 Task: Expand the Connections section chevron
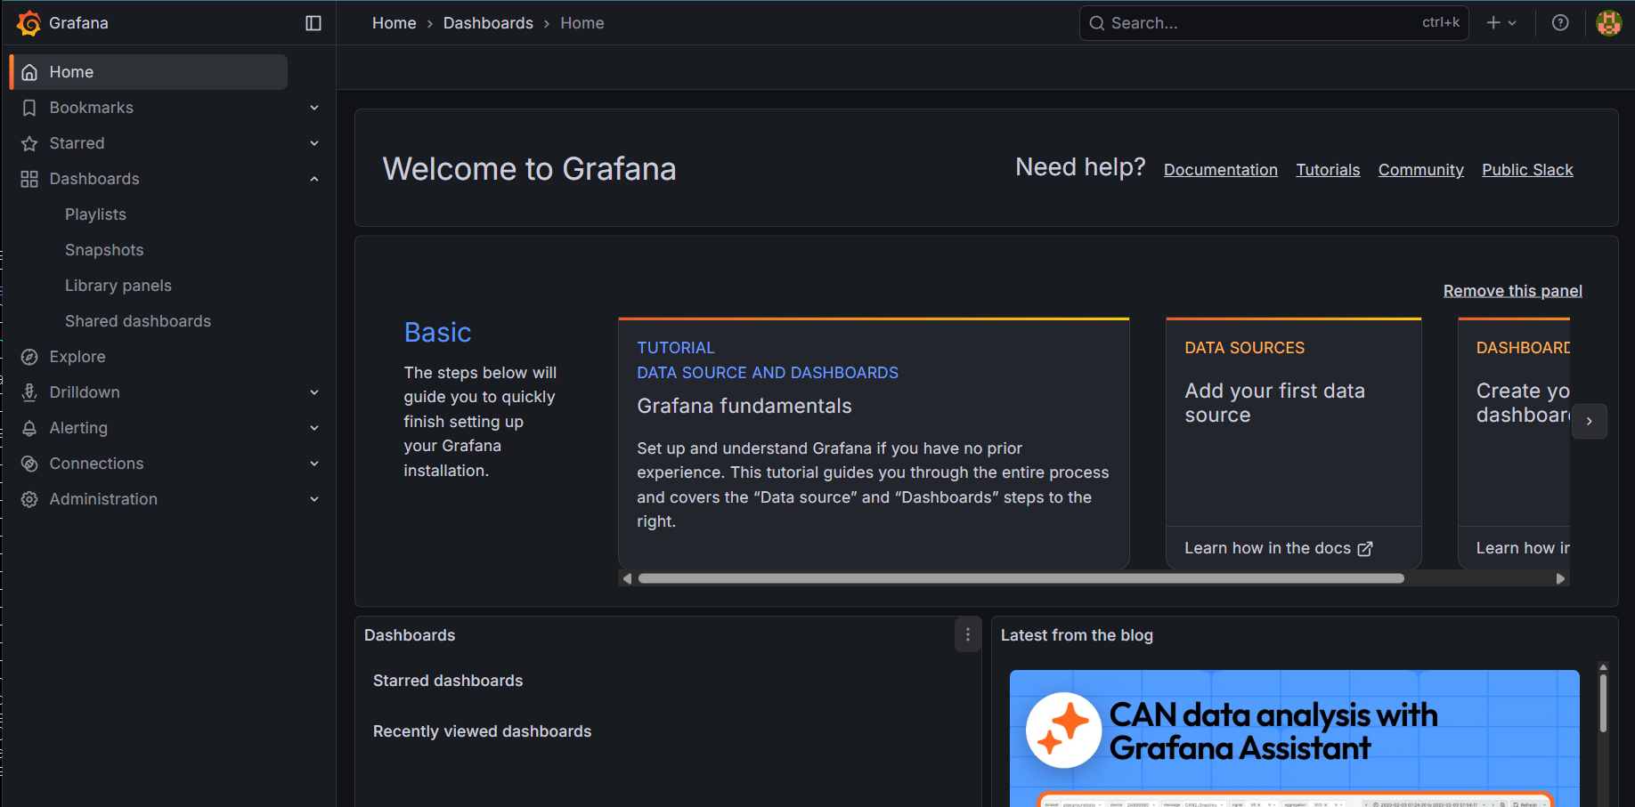[314, 464]
